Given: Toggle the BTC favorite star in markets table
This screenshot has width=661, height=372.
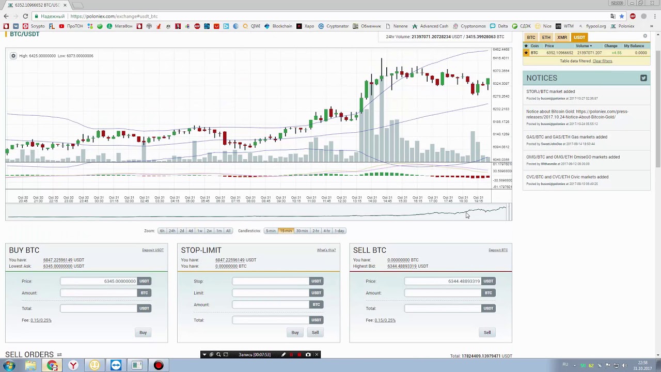Looking at the screenshot, I should [526, 53].
